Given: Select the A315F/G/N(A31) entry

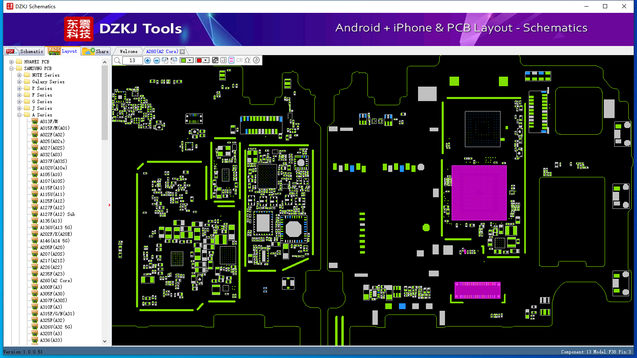Looking at the screenshot, I should (x=57, y=314).
